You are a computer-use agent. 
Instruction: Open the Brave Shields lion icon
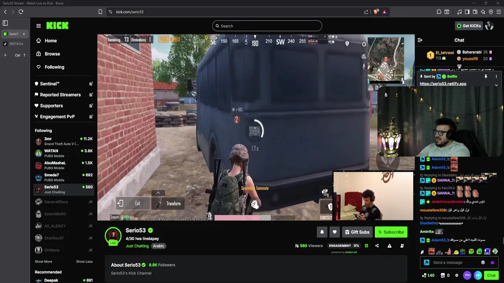point(376,12)
